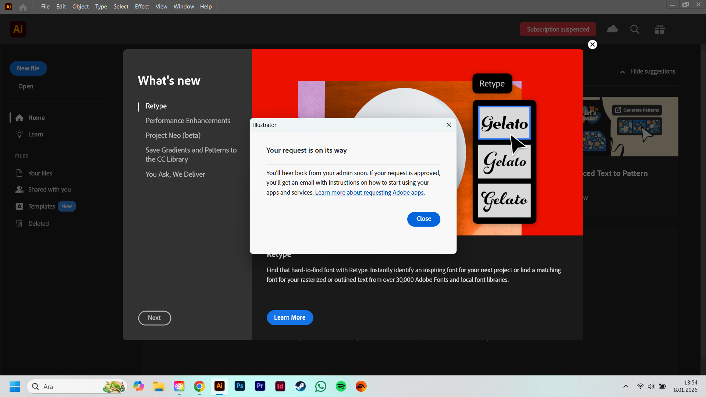Click the Learn lightbulb icon

tap(19, 134)
